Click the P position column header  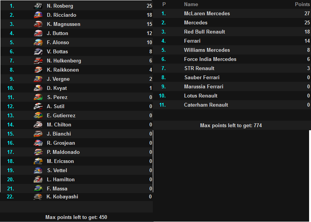pos(164,4)
